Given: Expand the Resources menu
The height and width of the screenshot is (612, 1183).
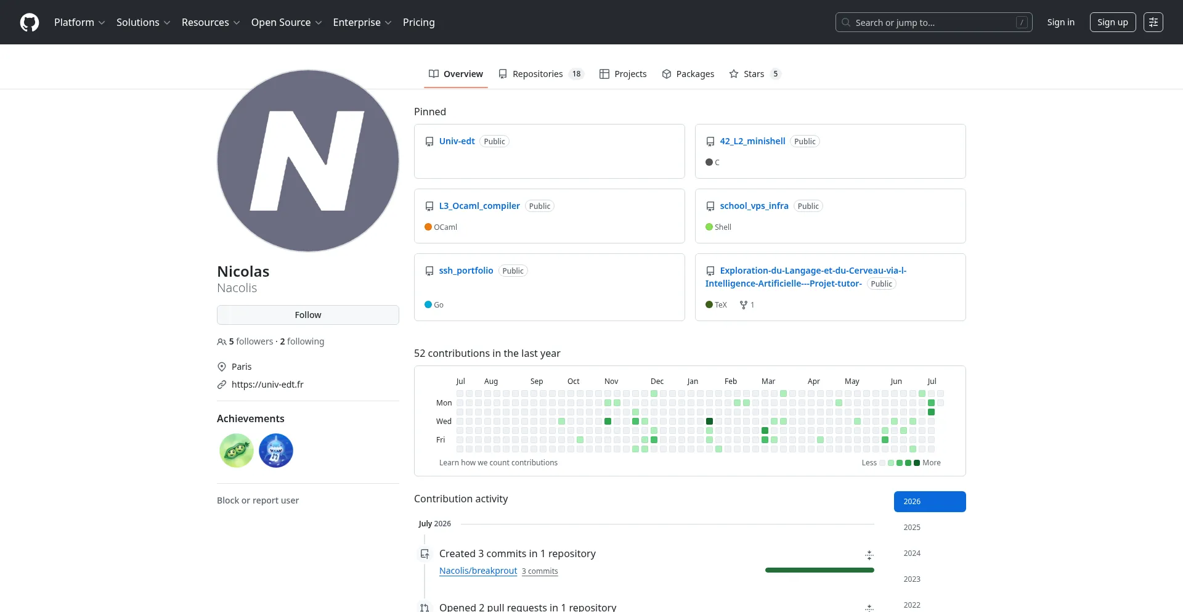Looking at the screenshot, I should (211, 22).
